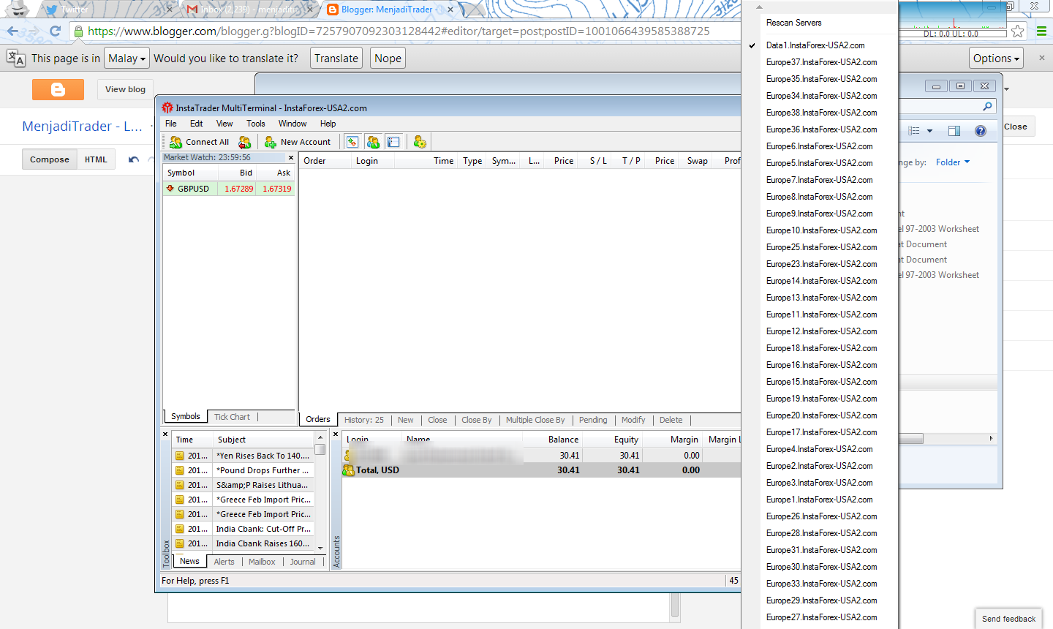Toggle the Toolbox panel toolbar icon
Image resolution: width=1053 pixels, height=629 pixels.
pos(393,142)
